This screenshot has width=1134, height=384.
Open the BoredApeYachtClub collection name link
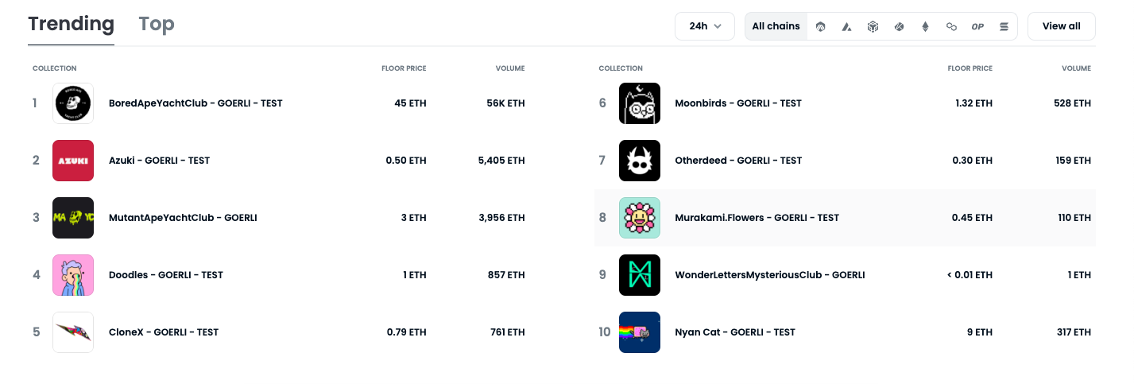tap(195, 103)
